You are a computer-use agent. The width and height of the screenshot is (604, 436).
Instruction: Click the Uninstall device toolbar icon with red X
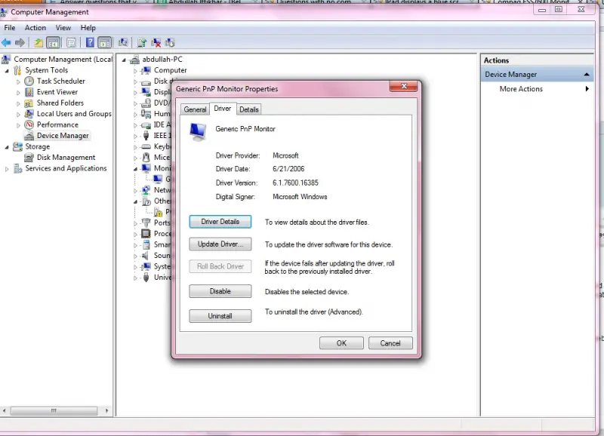tap(156, 43)
